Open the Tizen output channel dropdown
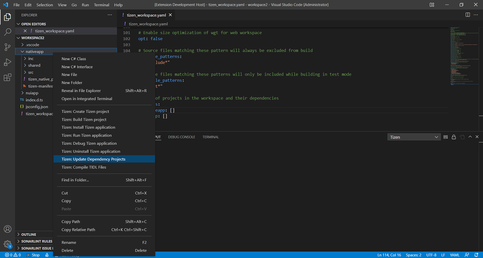483x258 pixels. [x=414, y=137]
